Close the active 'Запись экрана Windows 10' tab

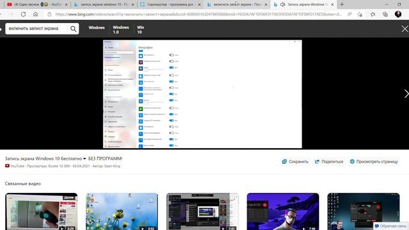[x=332, y=4]
